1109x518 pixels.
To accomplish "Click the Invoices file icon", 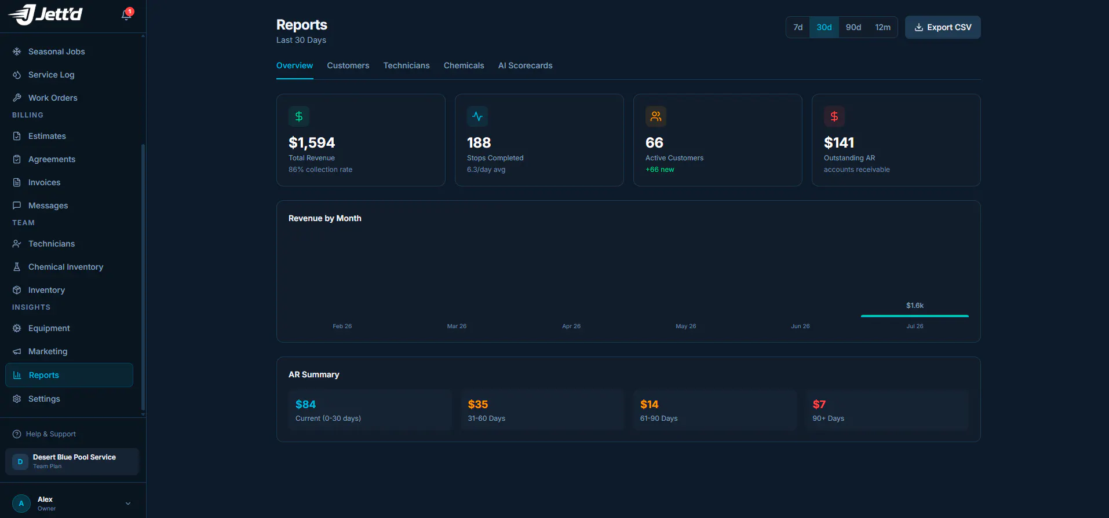I will [17, 182].
